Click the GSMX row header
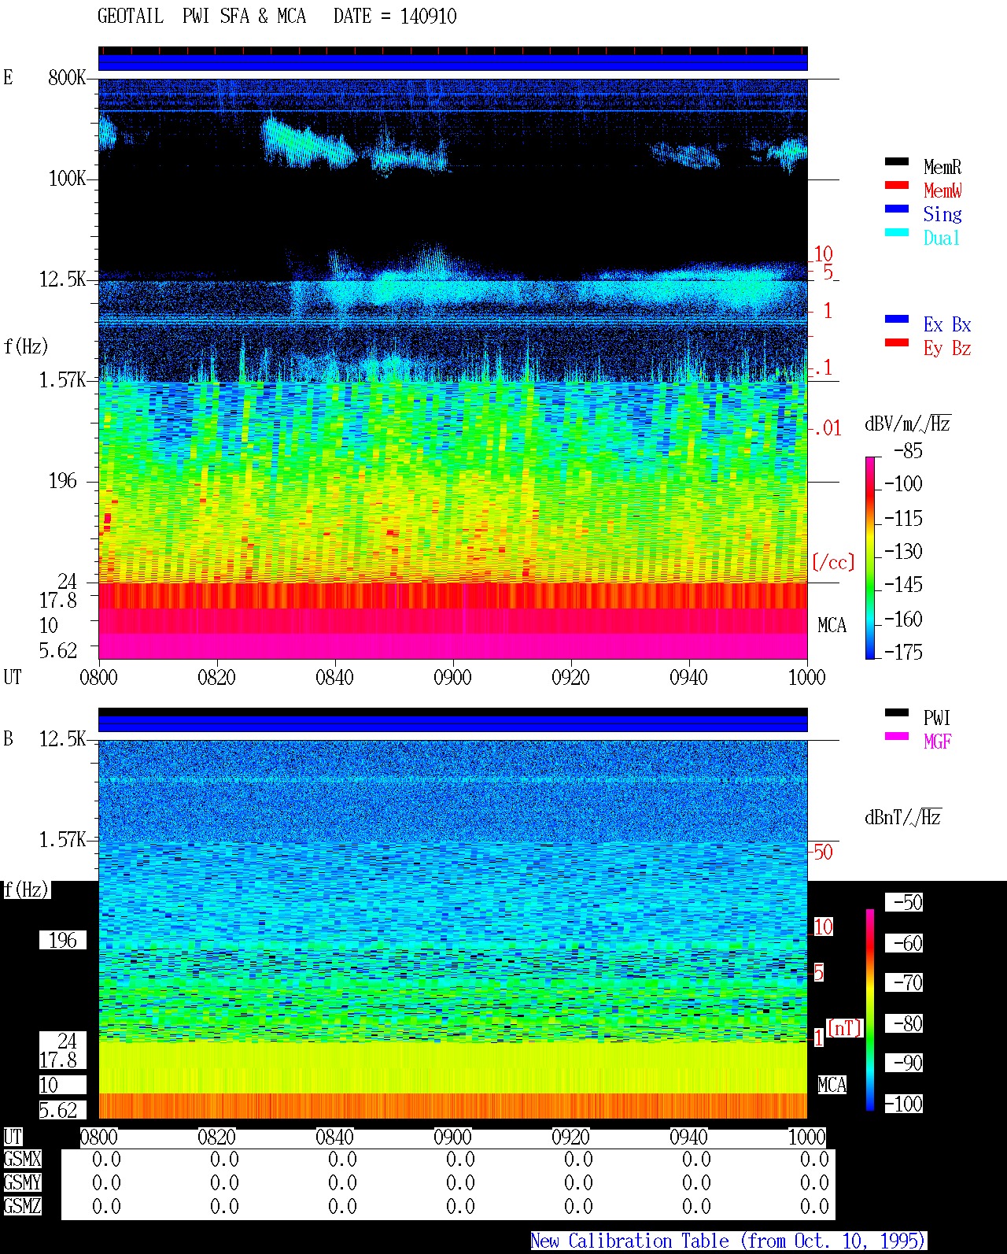The width and height of the screenshot is (1007, 1254). (x=22, y=1160)
